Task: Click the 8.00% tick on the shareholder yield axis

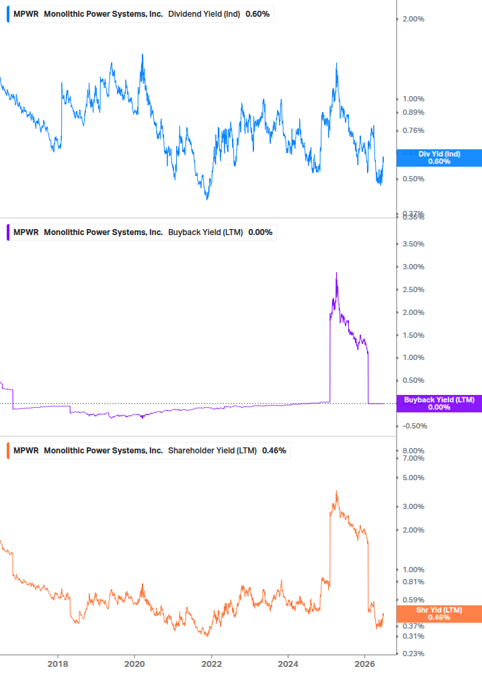Action: (x=413, y=451)
